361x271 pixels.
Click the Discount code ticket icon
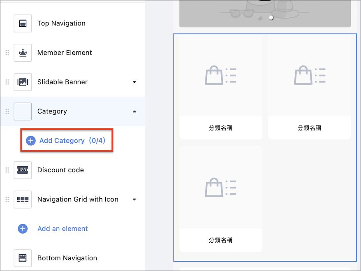[23, 170]
